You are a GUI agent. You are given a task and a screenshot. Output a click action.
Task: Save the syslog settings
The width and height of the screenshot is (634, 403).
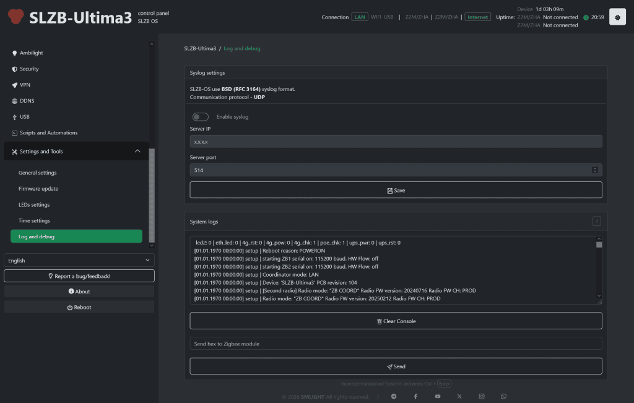tap(396, 190)
